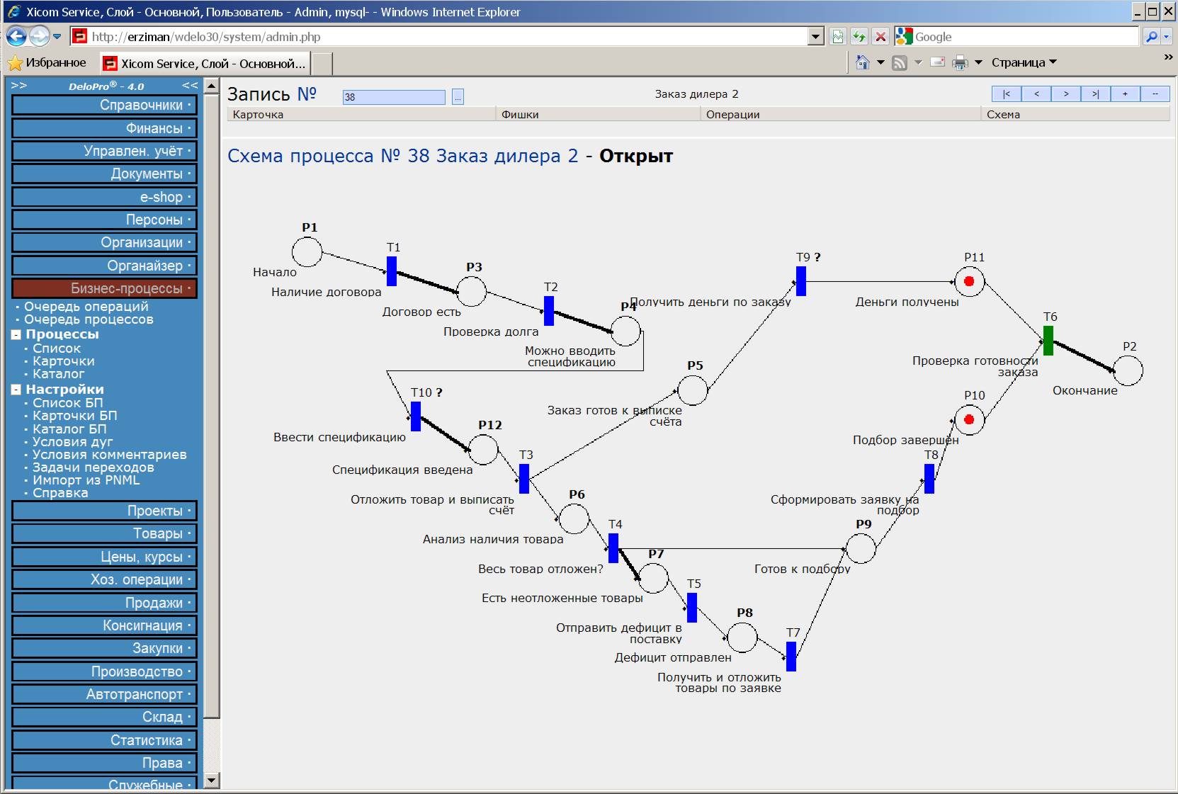Click the blue T2 transition bar

549,311
